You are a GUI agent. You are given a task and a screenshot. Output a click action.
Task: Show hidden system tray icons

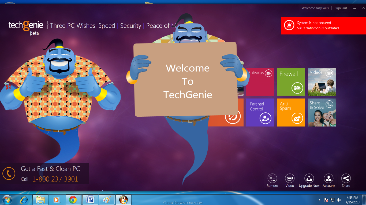coord(319,200)
